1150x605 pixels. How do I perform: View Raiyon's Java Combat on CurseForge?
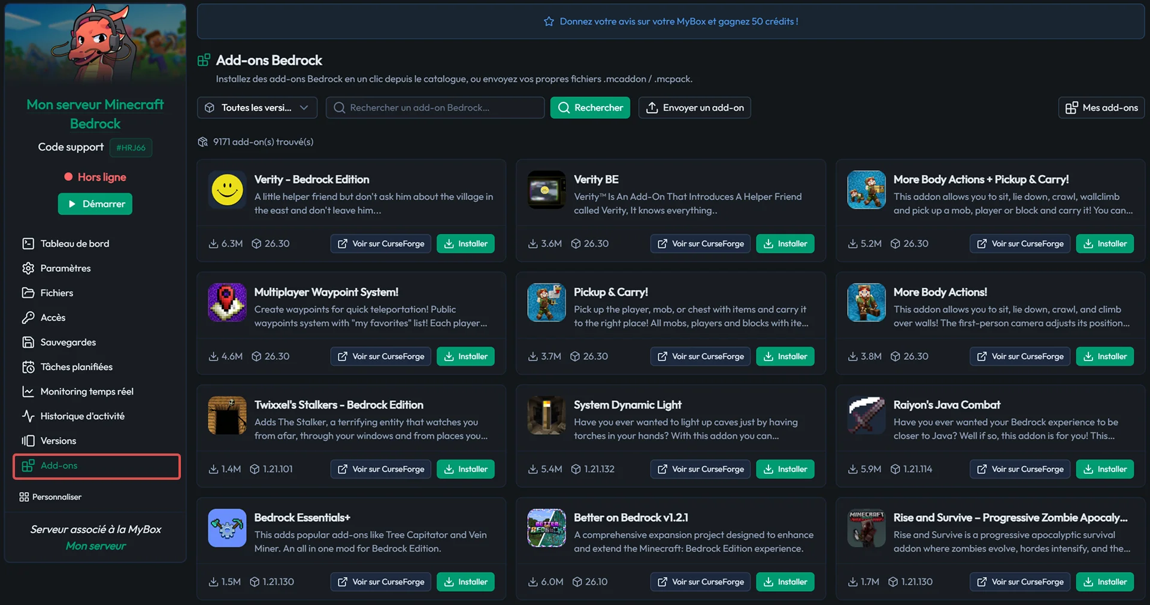click(1020, 469)
